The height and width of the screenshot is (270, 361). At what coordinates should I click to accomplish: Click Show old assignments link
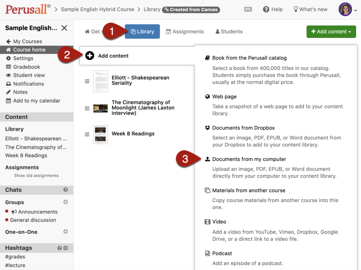click(x=36, y=175)
